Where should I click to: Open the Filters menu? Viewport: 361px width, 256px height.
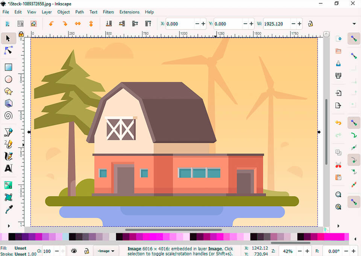(108, 12)
